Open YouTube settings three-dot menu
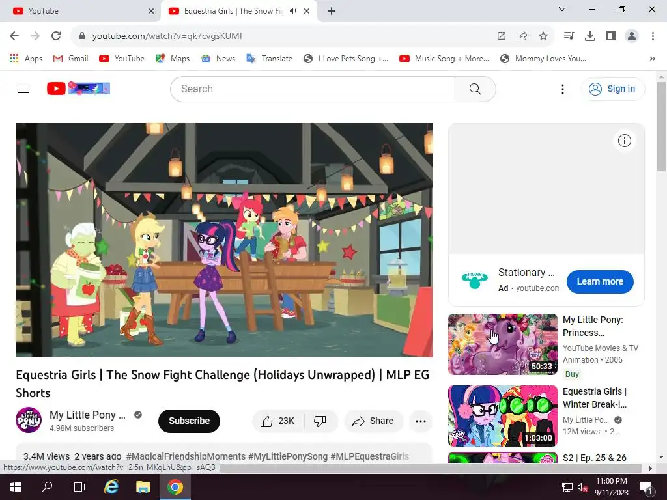 pyautogui.click(x=562, y=89)
